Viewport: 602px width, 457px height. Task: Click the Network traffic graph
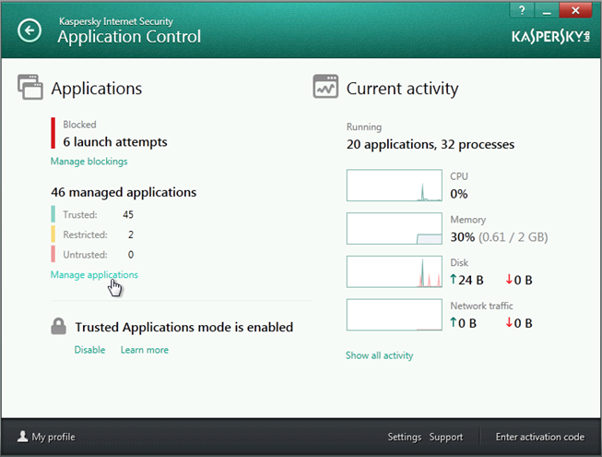tap(395, 315)
